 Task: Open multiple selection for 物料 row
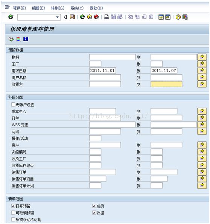coord(202,57)
